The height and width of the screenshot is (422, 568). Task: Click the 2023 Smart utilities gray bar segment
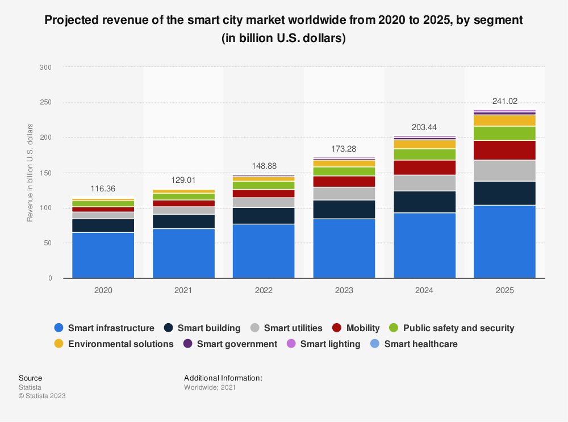(x=344, y=193)
